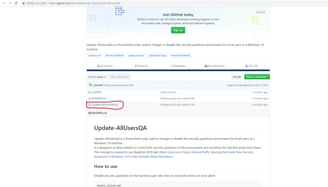Open the powershell-script topic tag

coord(157,55)
